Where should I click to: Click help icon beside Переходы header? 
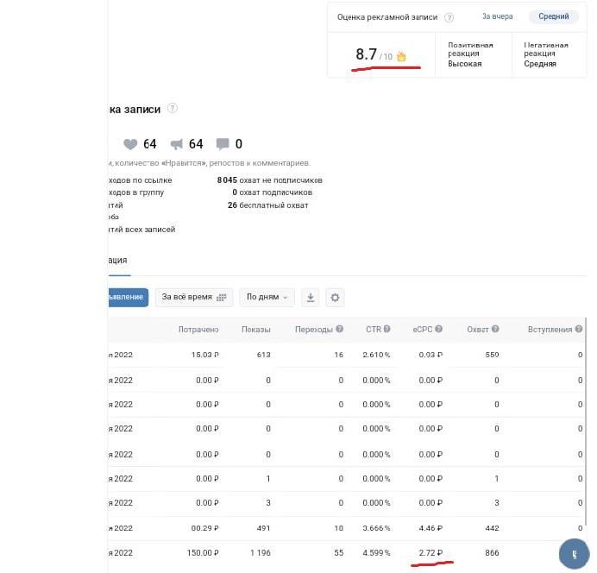339,330
